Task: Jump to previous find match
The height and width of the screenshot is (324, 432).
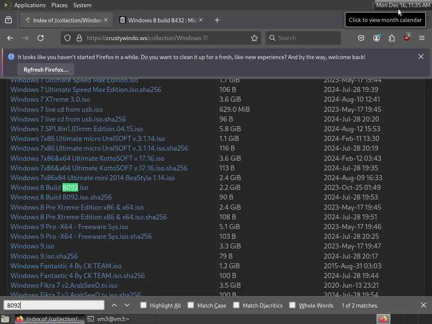Action: coord(114,305)
